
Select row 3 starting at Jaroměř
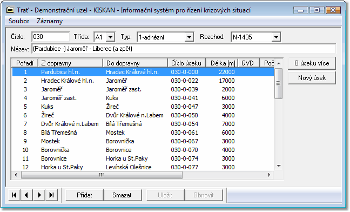[x=143, y=89]
